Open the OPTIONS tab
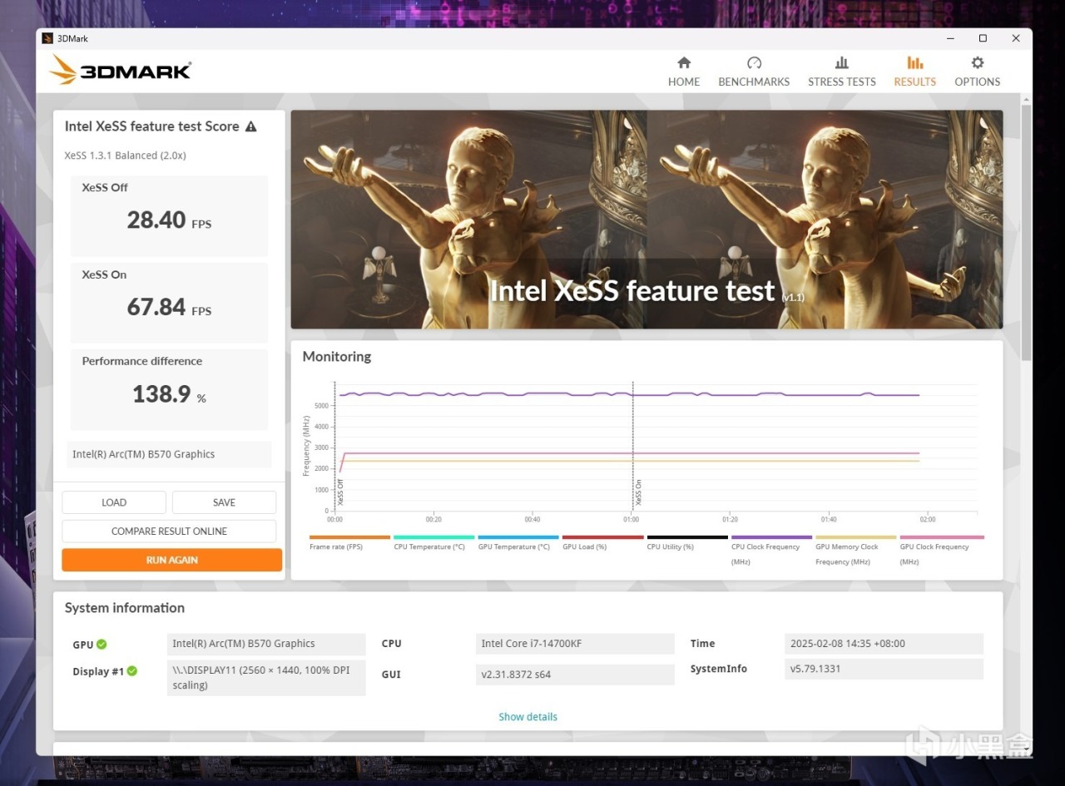This screenshot has width=1065, height=786. pyautogui.click(x=978, y=72)
